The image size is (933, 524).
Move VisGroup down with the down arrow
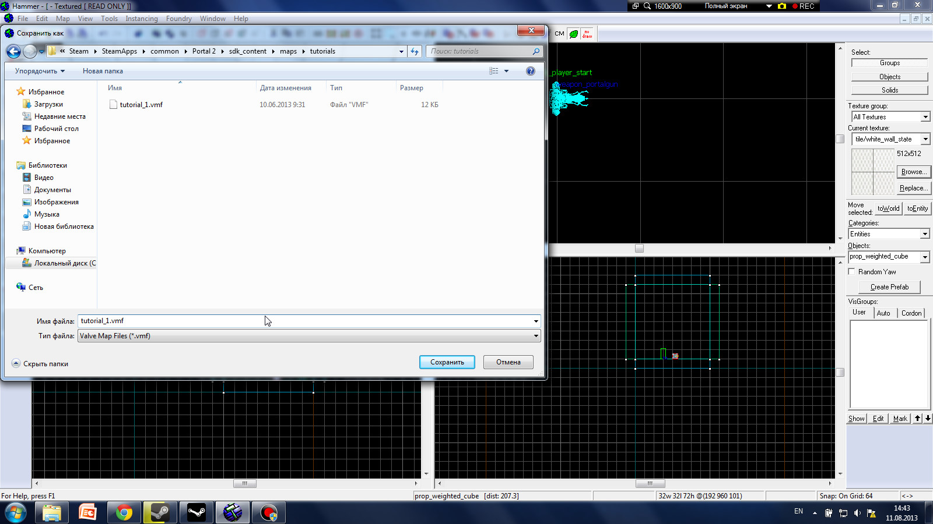928,418
